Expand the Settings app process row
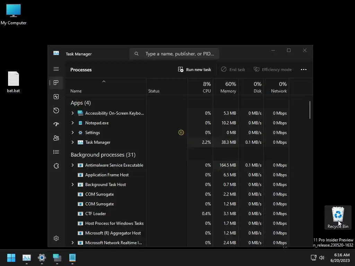 [72, 133]
